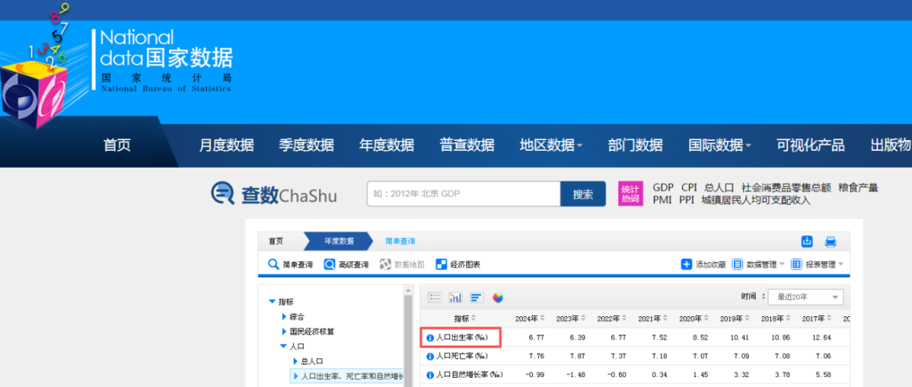Open the 月度数据 menu
The width and height of the screenshot is (912, 387).
pos(226,145)
